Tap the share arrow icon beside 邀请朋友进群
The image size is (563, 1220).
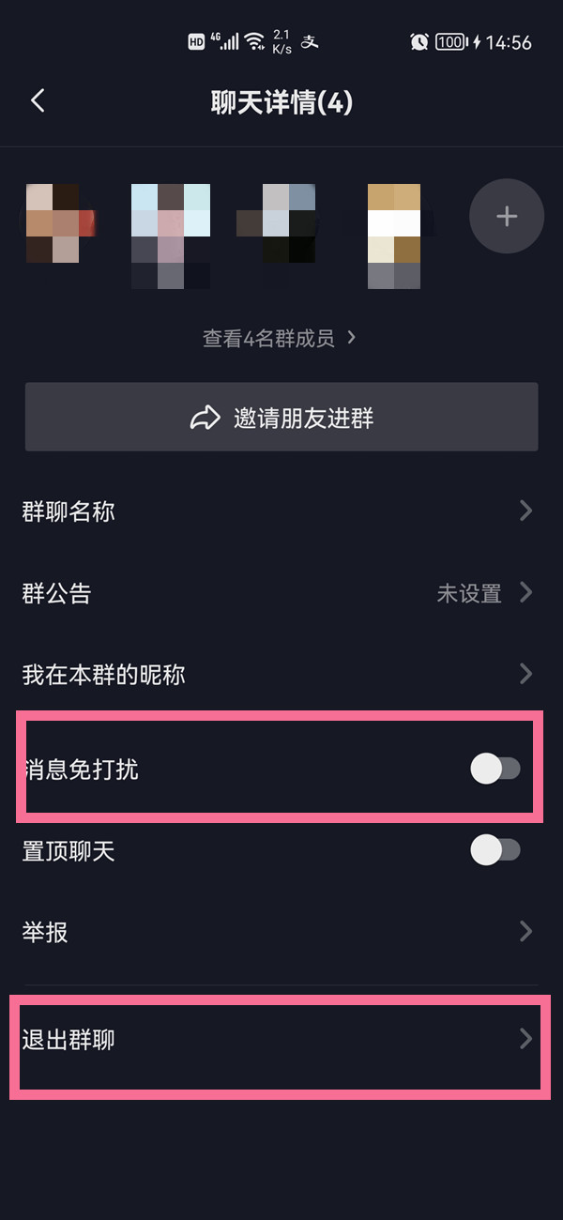coord(205,417)
